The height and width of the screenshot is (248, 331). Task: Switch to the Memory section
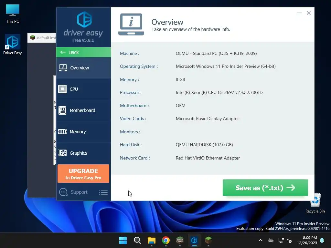coord(83,132)
